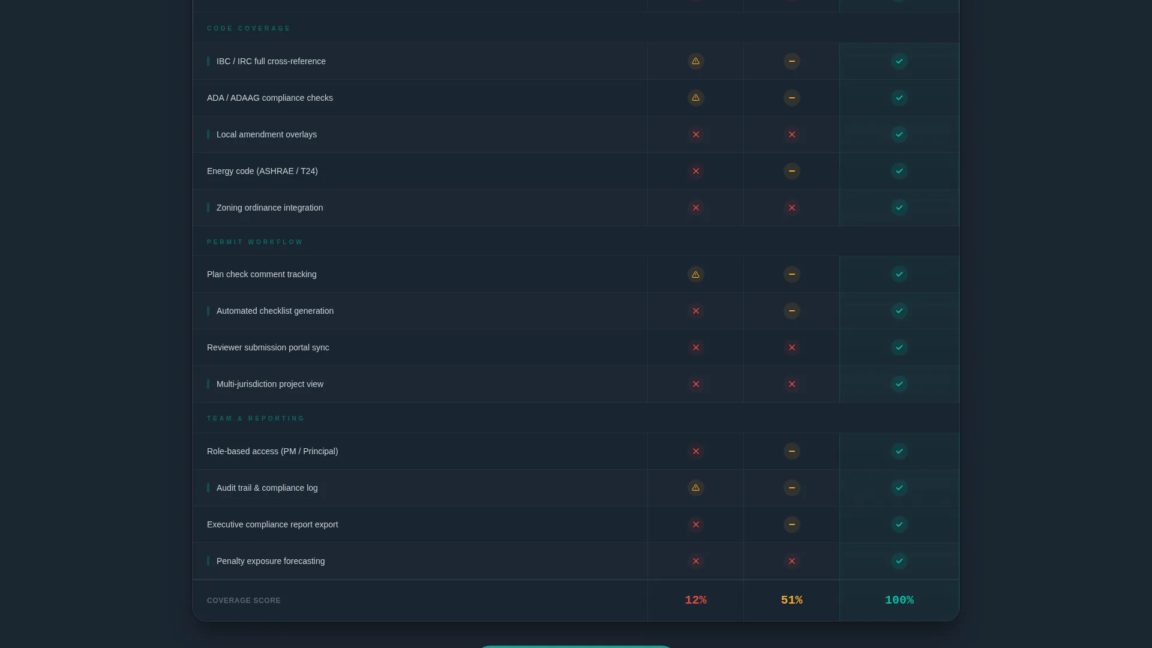Select the Code Coverage section header
The height and width of the screenshot is (648, 1152).
[x=249, y=28]
